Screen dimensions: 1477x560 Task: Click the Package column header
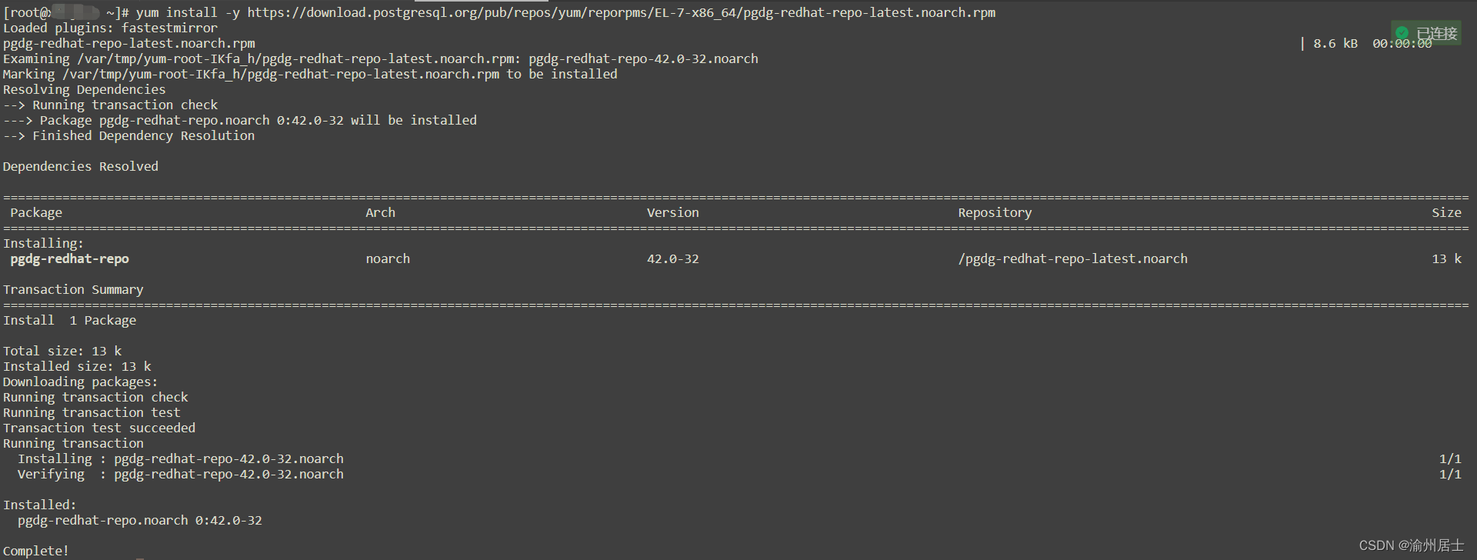pyautogui.click(x=36, y=212)
